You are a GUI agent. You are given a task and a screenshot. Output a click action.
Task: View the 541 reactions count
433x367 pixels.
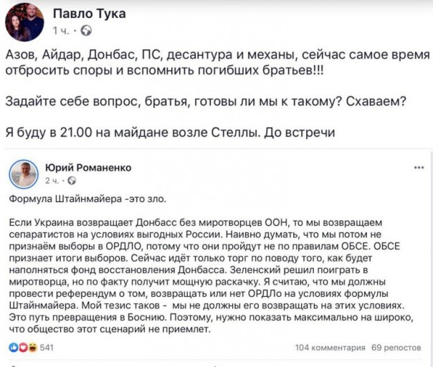(47, 347)
